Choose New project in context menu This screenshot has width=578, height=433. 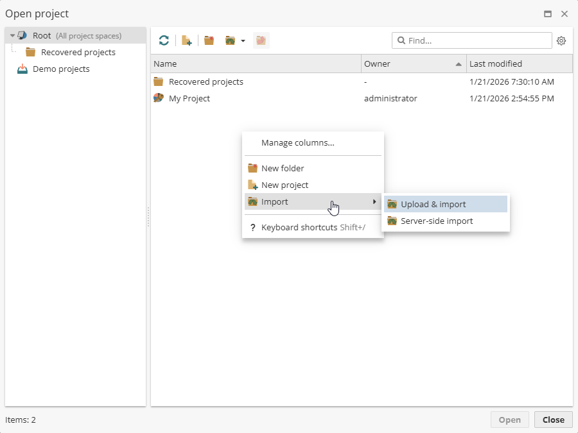[x=285, y=185]
